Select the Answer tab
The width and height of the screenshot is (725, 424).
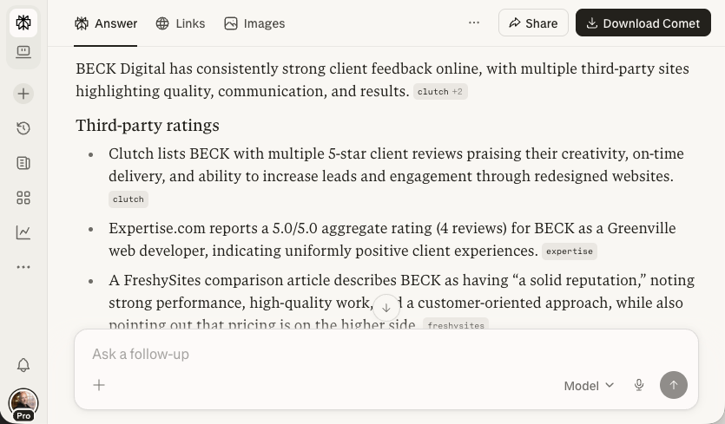coord(106,23)
